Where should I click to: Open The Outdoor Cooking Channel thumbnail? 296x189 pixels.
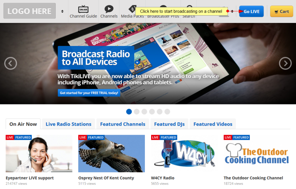click(x=257, y=153)
